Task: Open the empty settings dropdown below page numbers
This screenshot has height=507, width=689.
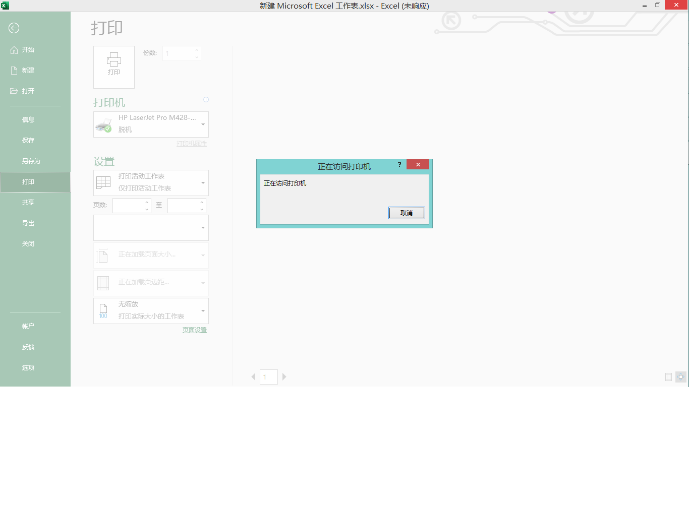Action: 151,228
